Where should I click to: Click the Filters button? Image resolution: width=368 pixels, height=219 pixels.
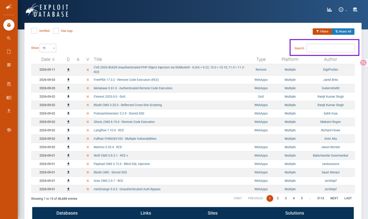[x=322, y=32]
